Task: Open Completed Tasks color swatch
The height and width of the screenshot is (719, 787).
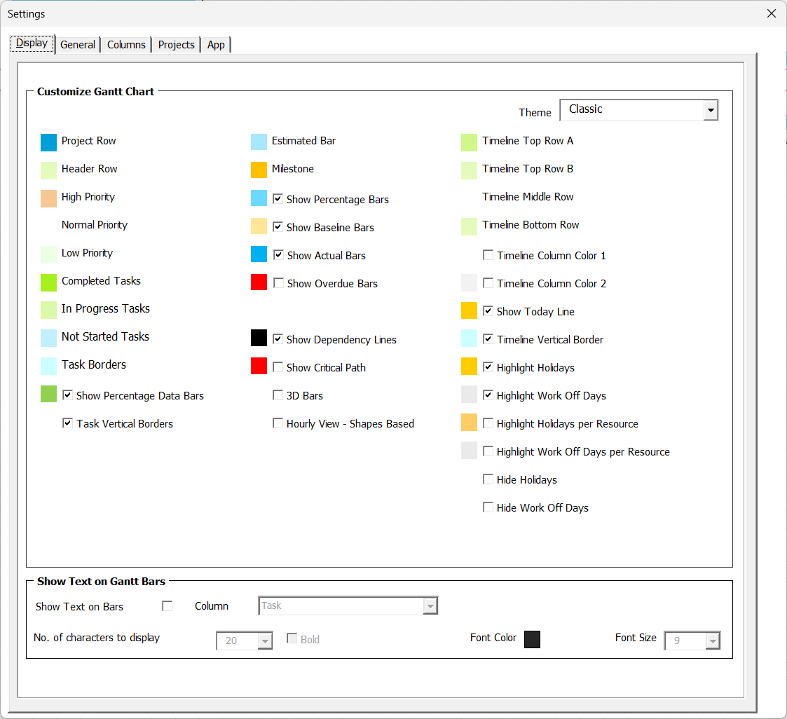Action: (48, 283)
